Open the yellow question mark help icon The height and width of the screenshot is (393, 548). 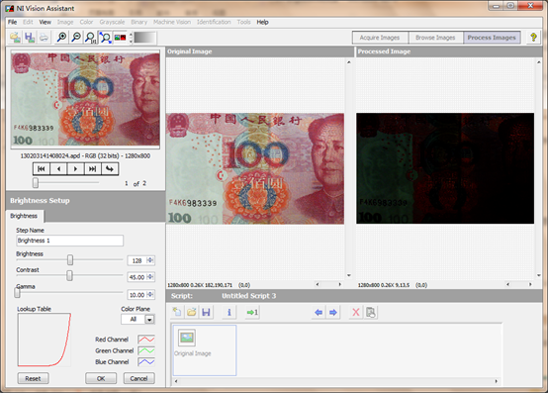point(533,37)
